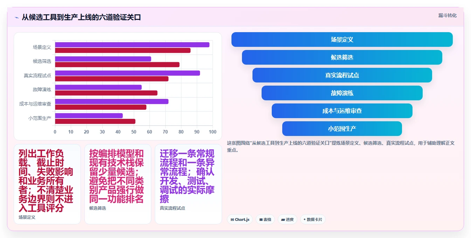
Task: Click the purple card text 迁移一条常规流程
Action: pos(187,176)
